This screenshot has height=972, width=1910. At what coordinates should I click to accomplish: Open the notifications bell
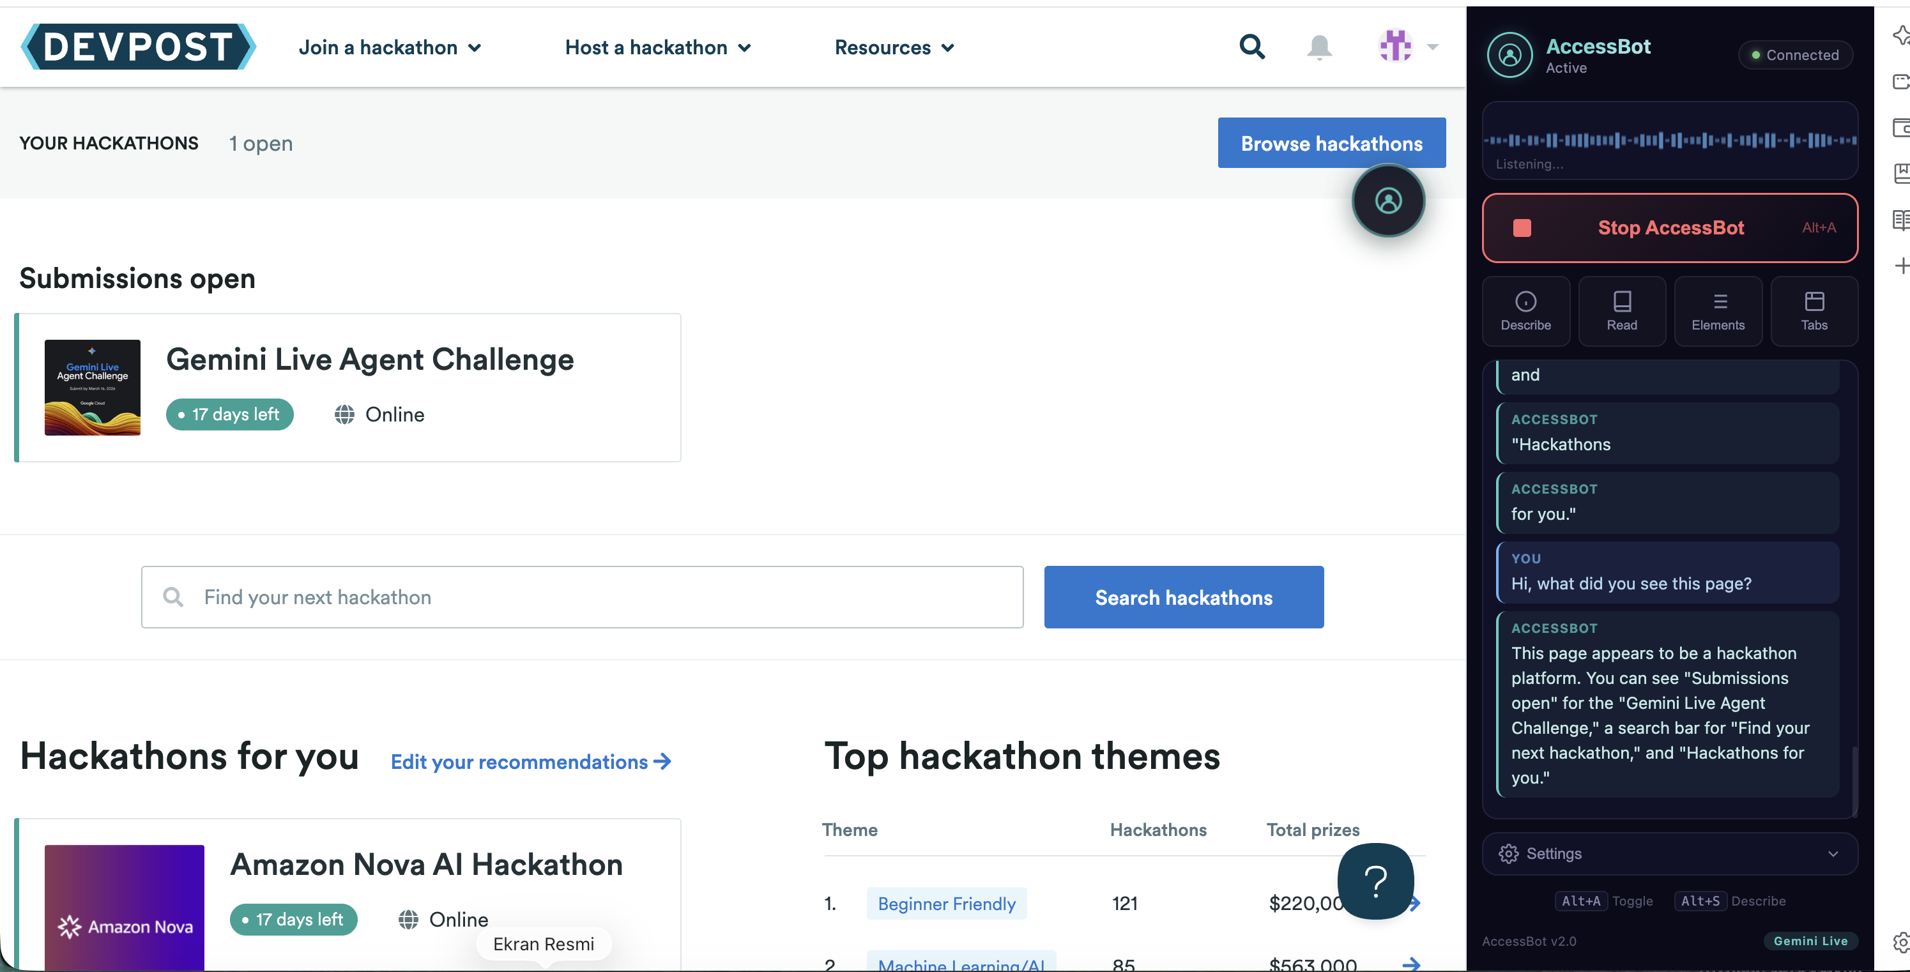pos(1319,47)
